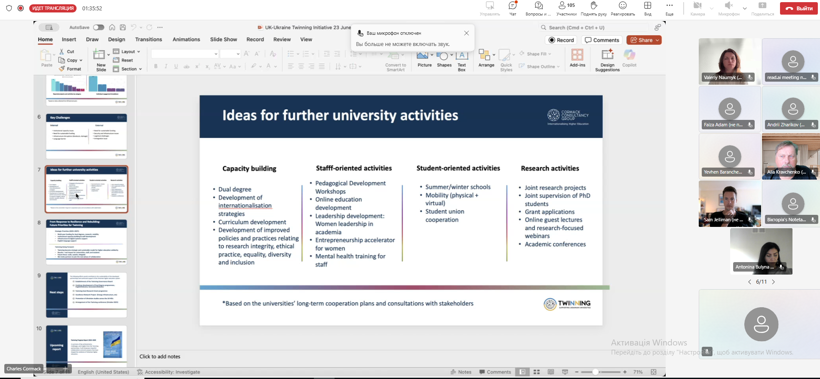This screenshot has height=379, width=820.
Task: Open the View (Вид) layout options
Action: pyautogui.click(x=648, y=9)
